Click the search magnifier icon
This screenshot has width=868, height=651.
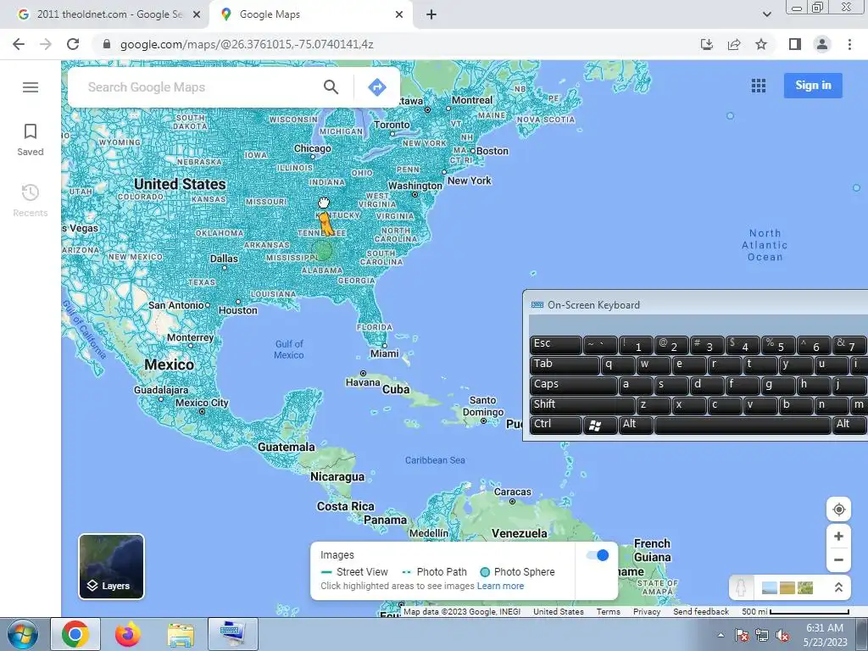pos(331,87)
